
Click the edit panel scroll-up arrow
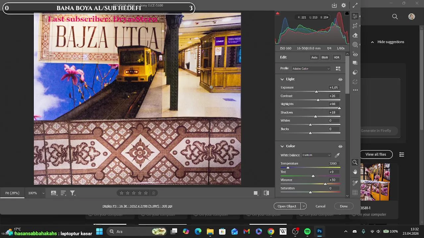tap(347, 54)
